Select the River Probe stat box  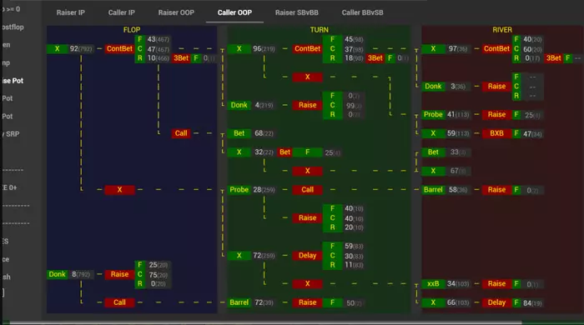click(433, 114)
